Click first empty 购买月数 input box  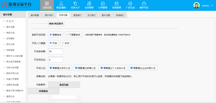tap(64, 97)
